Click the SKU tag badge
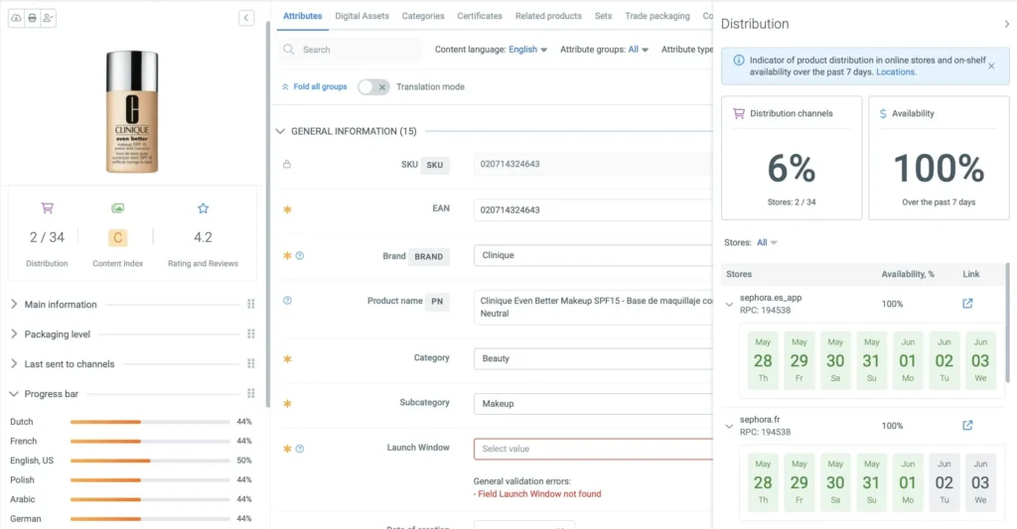 [435, 166]
